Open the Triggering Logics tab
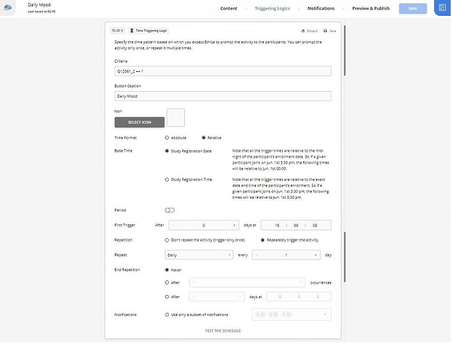 coord(272,8)
